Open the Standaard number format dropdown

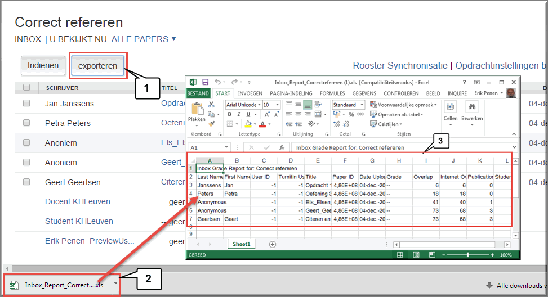pos(362,105)
